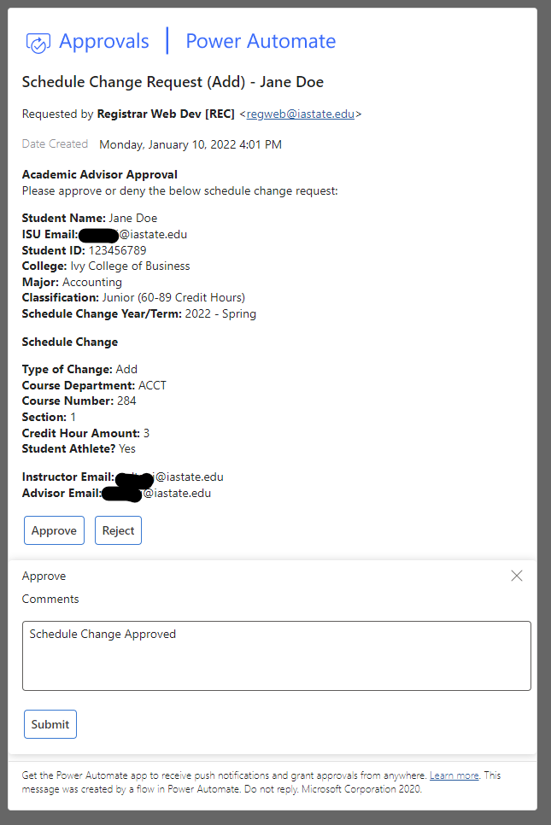Viewport: 551px width, 825px height.
Task: Click the Section 1 line
Action: pos(49,418)
